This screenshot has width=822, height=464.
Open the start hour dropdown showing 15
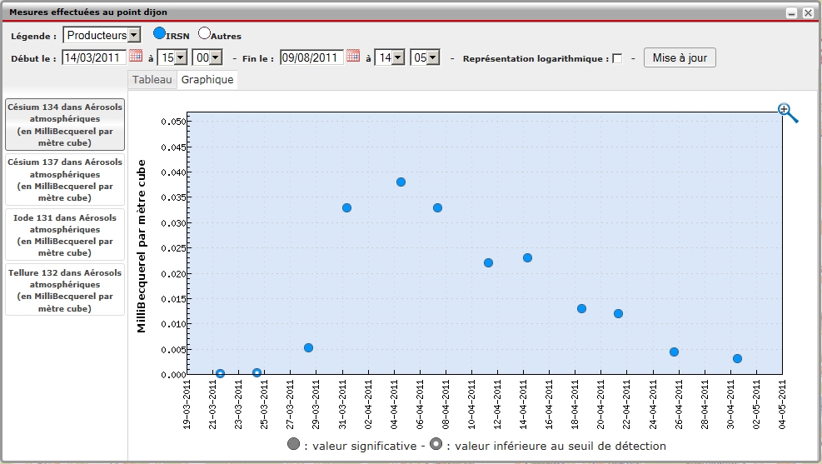pyautogui.click(x=172, y=57)
